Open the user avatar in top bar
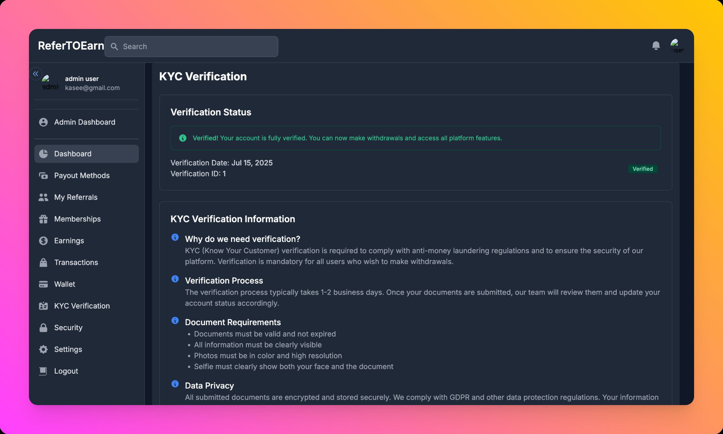Image resolution: width=723 pixels, height=434 pixels. point(677,46)
